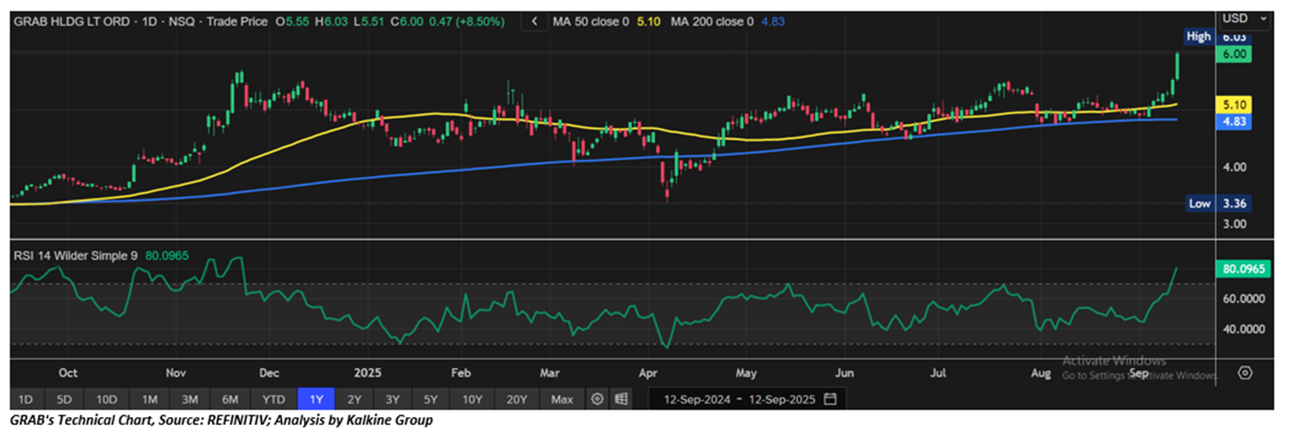Click the target icon at bottom-right of chart
Screen dimensions: 1289x442
pyautogui.click(x=1245, y=373)
